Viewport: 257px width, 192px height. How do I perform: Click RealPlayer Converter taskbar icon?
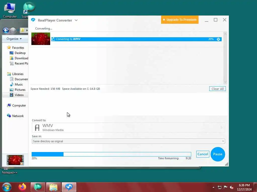point(69,187)
